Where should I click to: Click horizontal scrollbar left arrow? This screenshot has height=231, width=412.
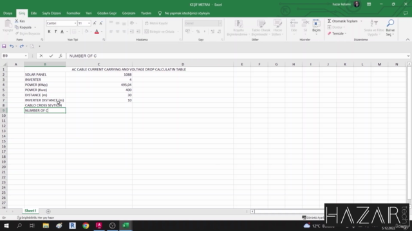252,211
